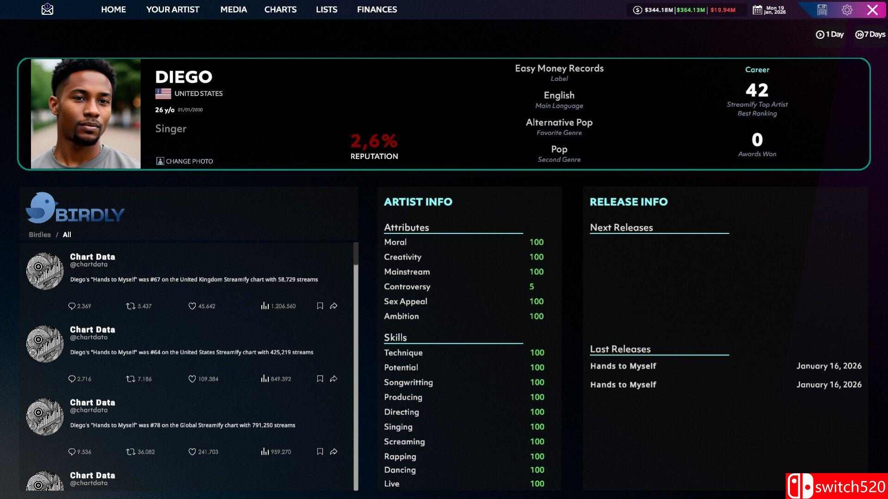888x499 pixels.
Task: Click the Songwriting skill row label
Action: point(408,383)
